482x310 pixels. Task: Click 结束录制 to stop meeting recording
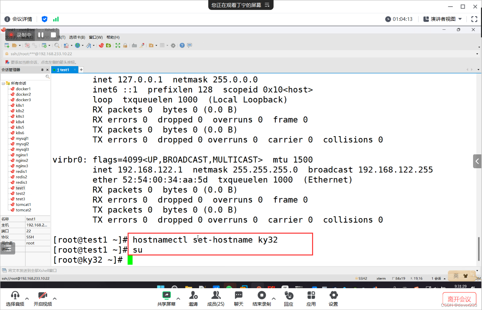pyautogui.click(x=261, y=297)
